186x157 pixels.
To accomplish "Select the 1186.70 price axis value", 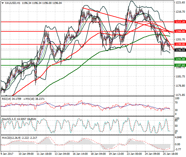I will 180,67.
